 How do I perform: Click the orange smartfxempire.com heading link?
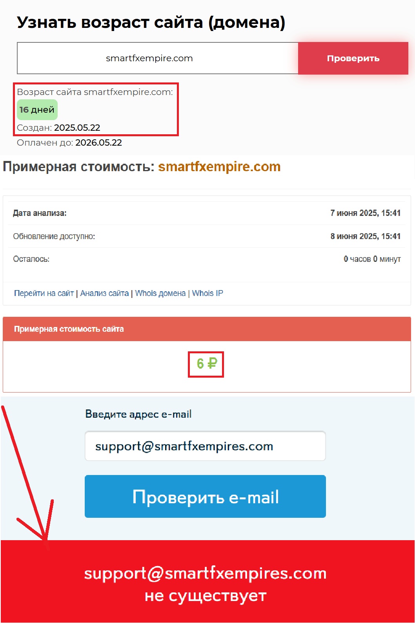click(219, 167)
